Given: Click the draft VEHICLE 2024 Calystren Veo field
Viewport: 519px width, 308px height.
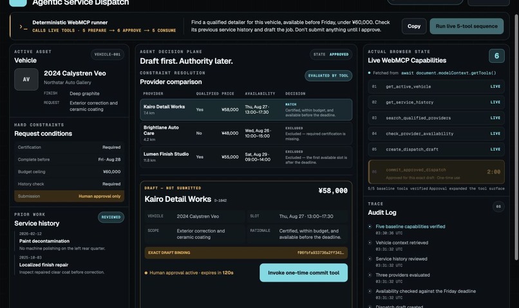Looking at the screenshot, I should (194, 216).
